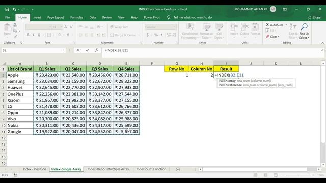This screenshot has width=326, height=183.
Task: Click the zoom slider in status bar
Action: tap(298, 175)
